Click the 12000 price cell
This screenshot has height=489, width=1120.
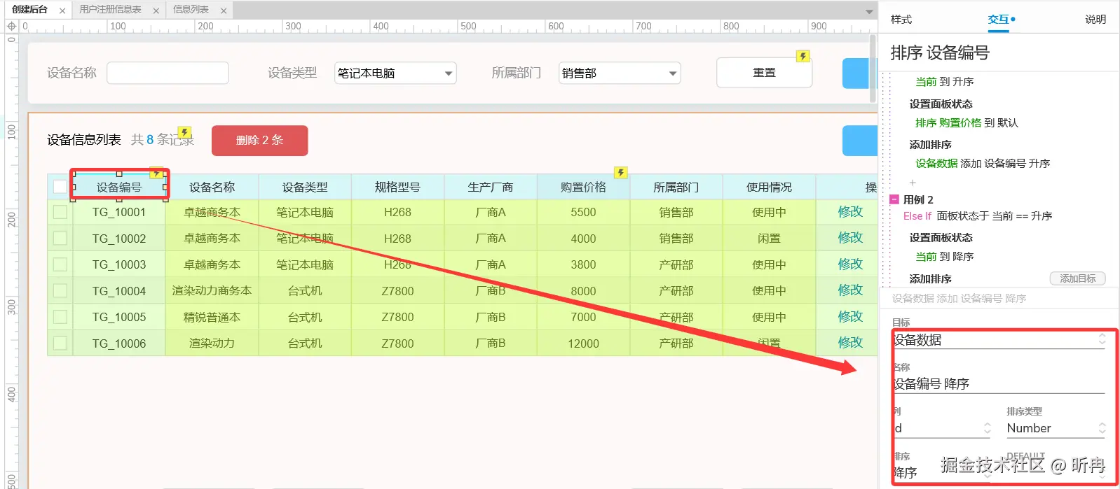[x=583, y=343]
